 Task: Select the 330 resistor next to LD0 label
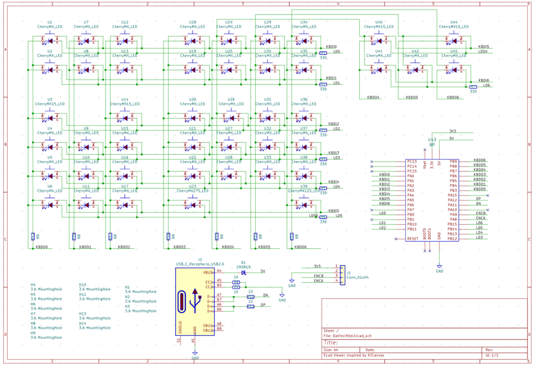[323, 53]
